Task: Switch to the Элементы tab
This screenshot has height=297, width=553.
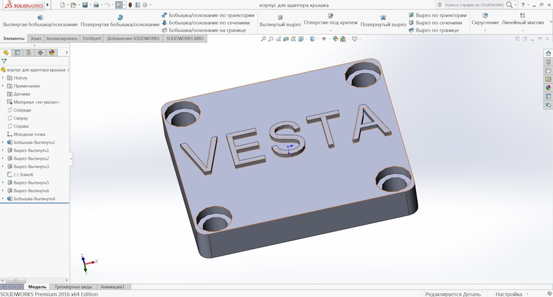Action: [14, 39]
